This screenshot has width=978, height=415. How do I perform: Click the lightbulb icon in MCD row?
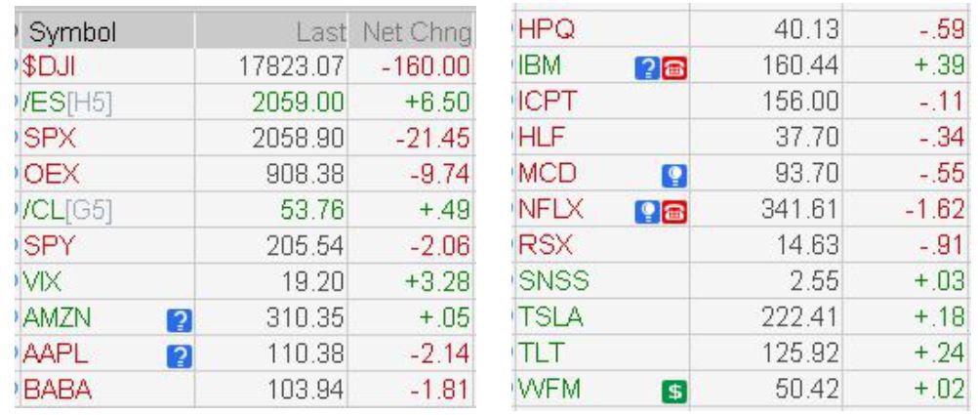(674, 177)
